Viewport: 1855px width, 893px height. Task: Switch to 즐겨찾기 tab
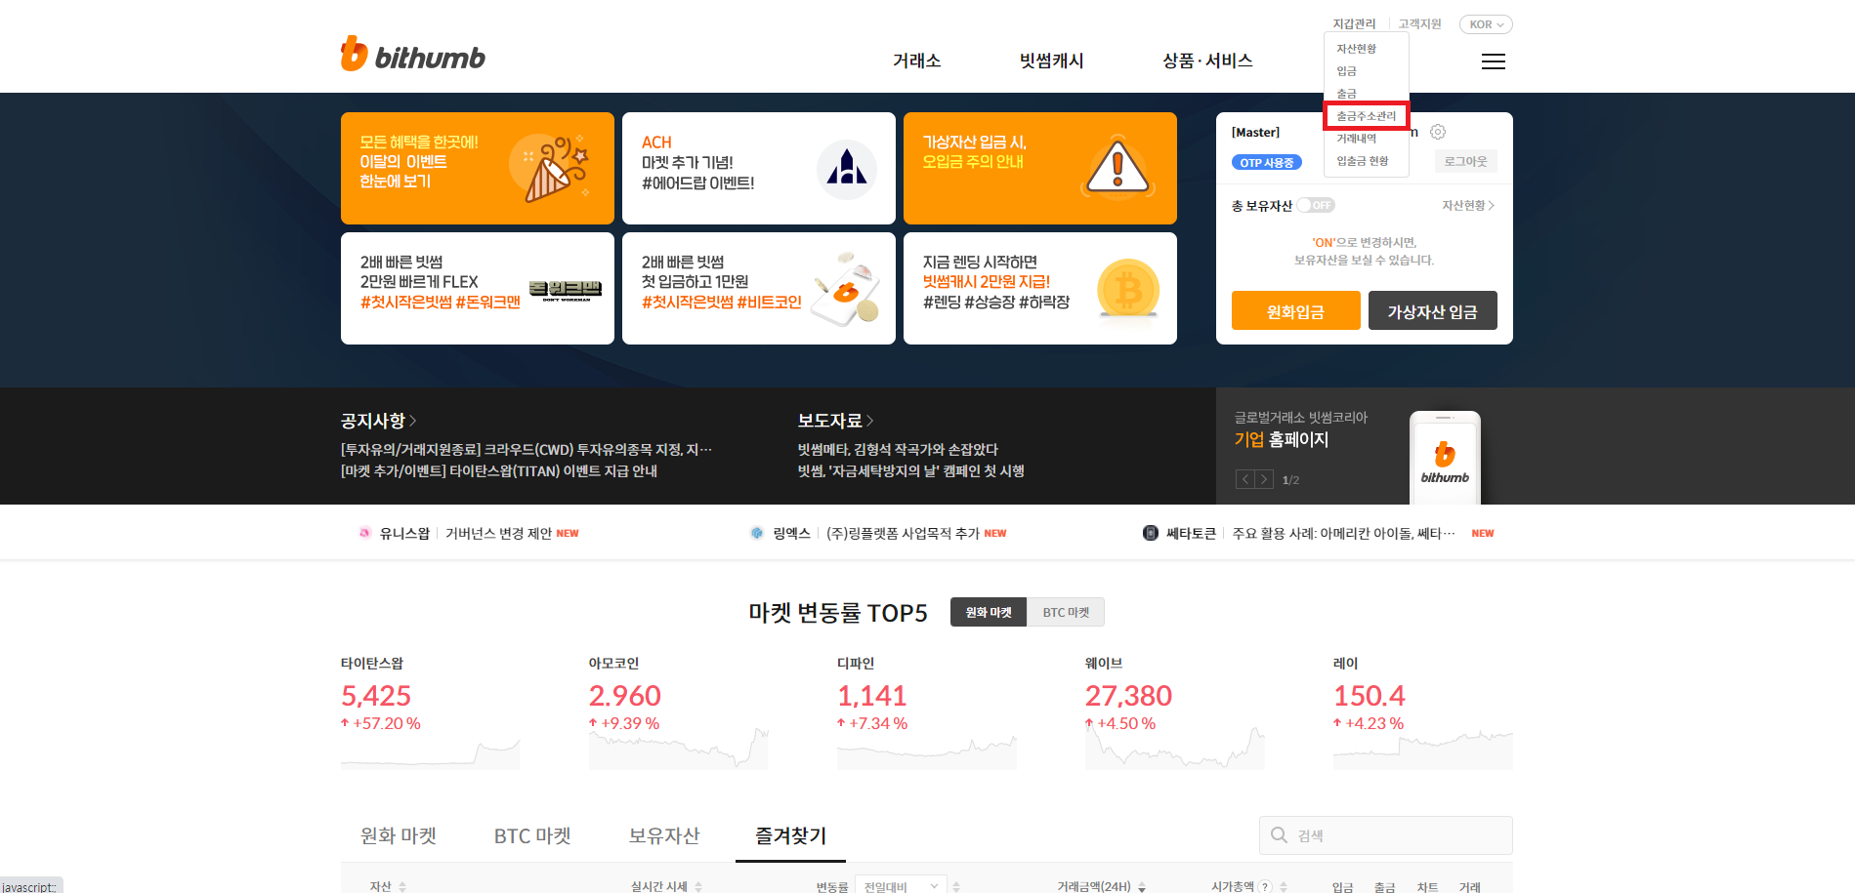pos(790,835)
